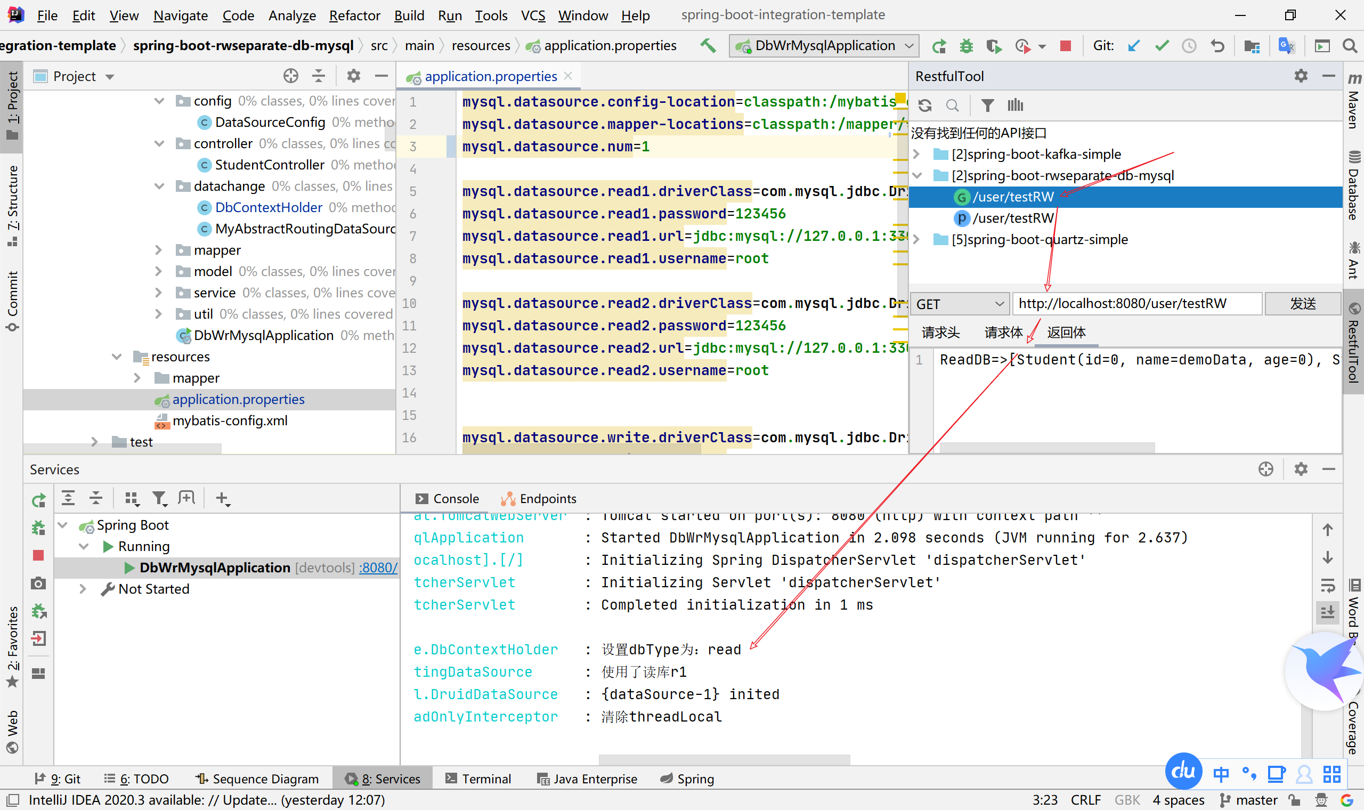The image size is (1364, 810).
Task: Click the RestfulTool filter funnel icon
Action: [x=987, y=105]
